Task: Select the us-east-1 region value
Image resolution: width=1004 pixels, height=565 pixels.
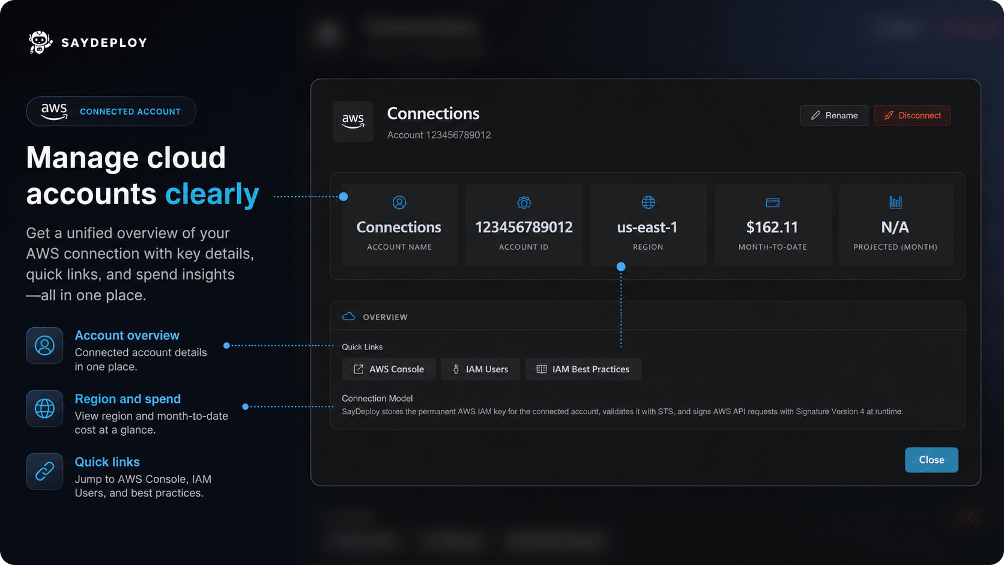Action: 647,228
